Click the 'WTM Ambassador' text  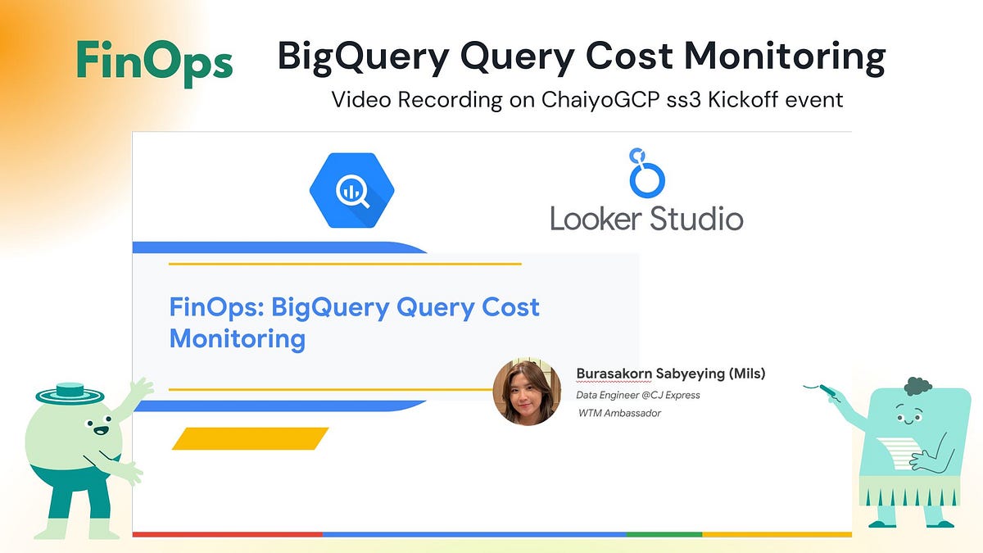click(619, 413)
